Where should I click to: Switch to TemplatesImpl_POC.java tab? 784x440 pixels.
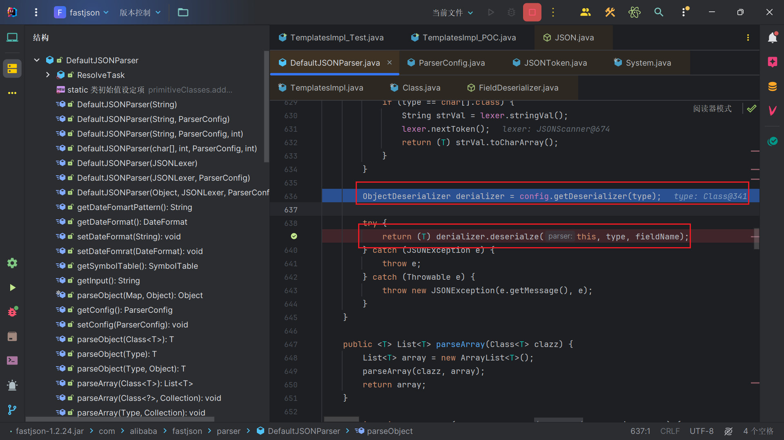[463, 38]
